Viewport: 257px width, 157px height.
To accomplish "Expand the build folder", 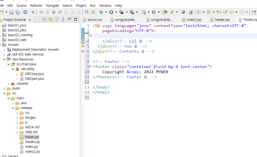I will pos(4,89).
